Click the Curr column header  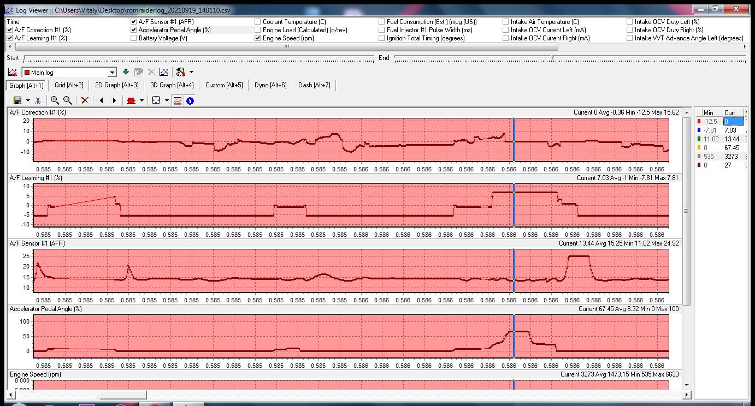click(733, 113)
